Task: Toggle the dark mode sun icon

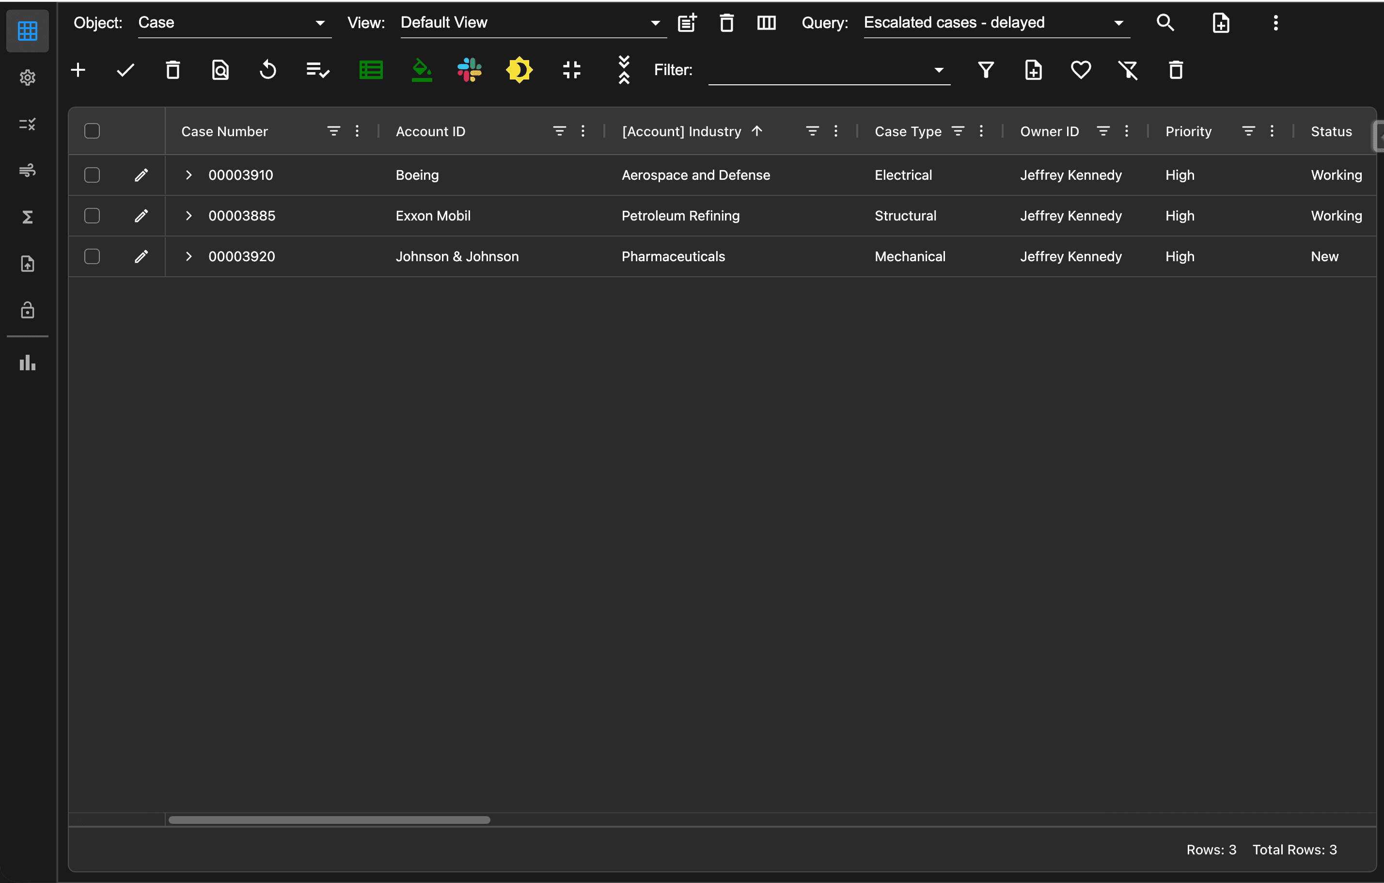Action: coord(519,70)
